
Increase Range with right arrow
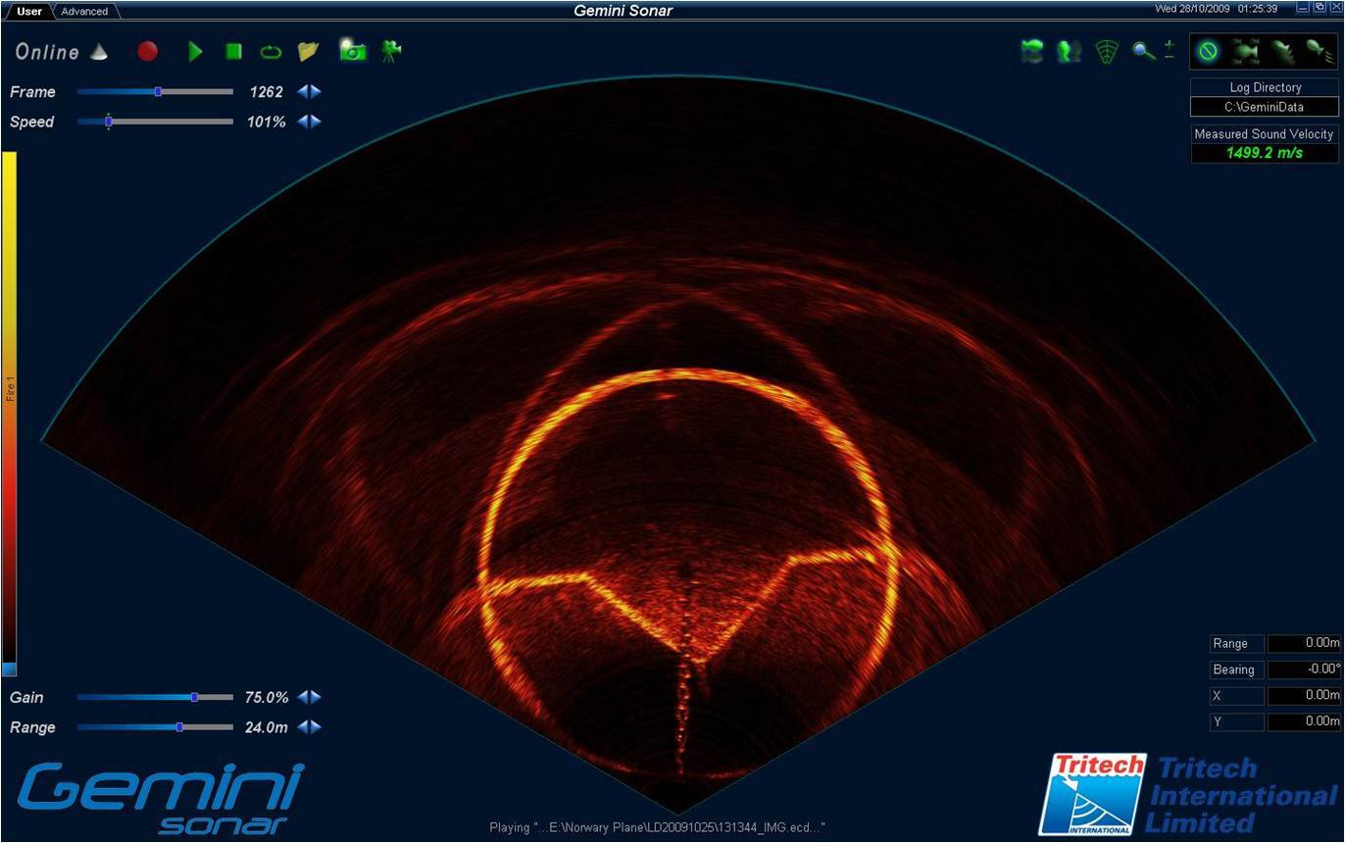[316, 727]
